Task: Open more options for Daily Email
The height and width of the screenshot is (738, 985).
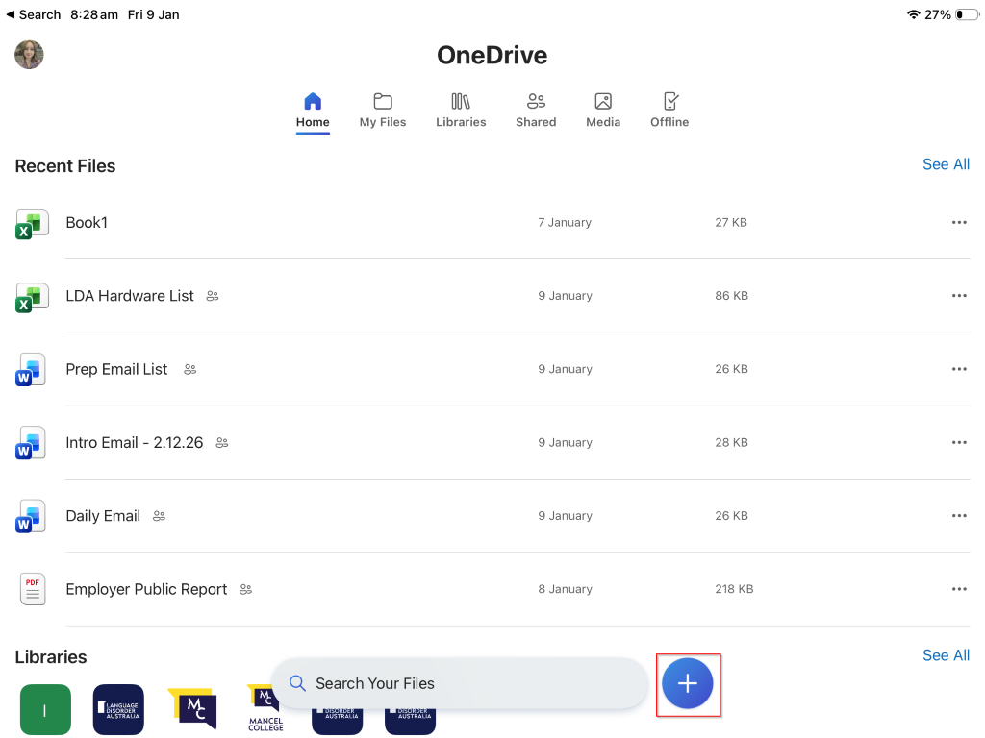Action: point(959,516)
